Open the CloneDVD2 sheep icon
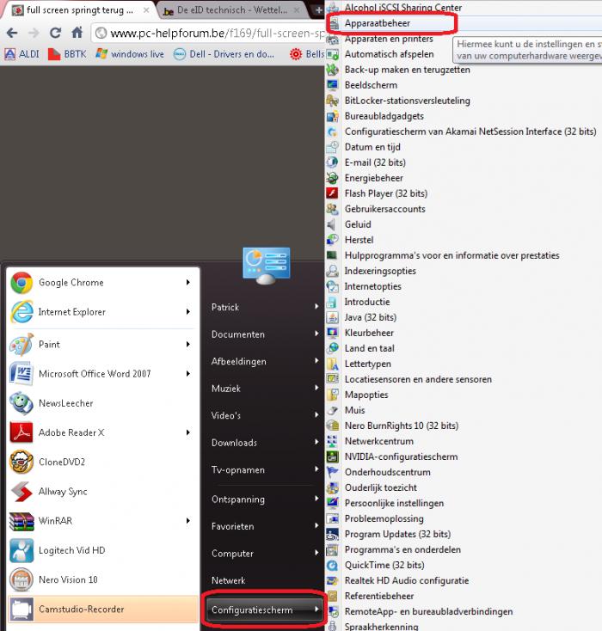Image resolution: width=602 pixels, height=631 pixels. click(21, 462)
